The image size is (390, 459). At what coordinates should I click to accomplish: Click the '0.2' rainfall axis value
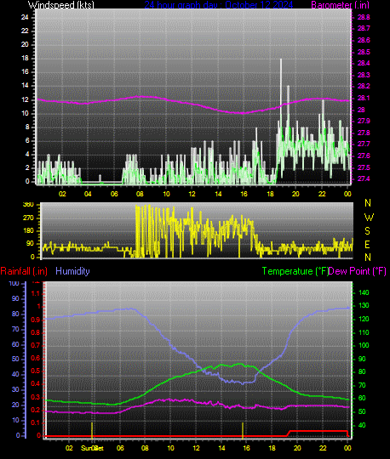click(36, 410)
